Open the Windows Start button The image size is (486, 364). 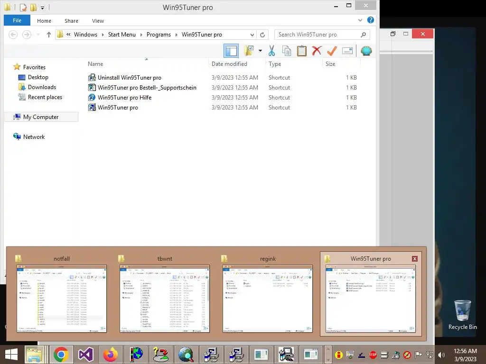point(11,355)
